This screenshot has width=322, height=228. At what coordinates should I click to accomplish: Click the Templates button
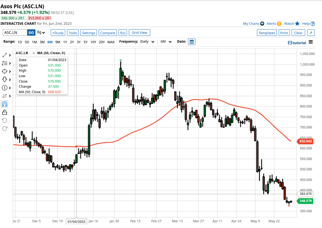tap(267, 32)
